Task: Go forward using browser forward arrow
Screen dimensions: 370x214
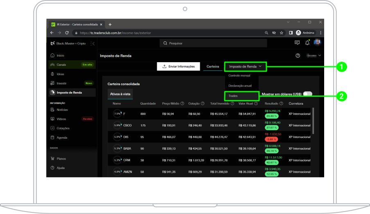Action: pos(59,33)
